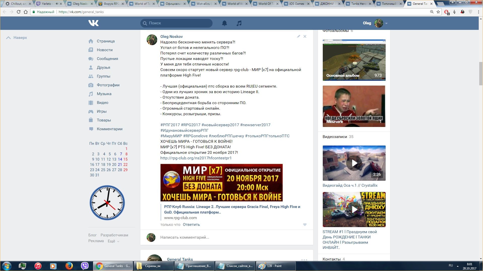Play the Видеогайд Оса video

coord(354,163)
